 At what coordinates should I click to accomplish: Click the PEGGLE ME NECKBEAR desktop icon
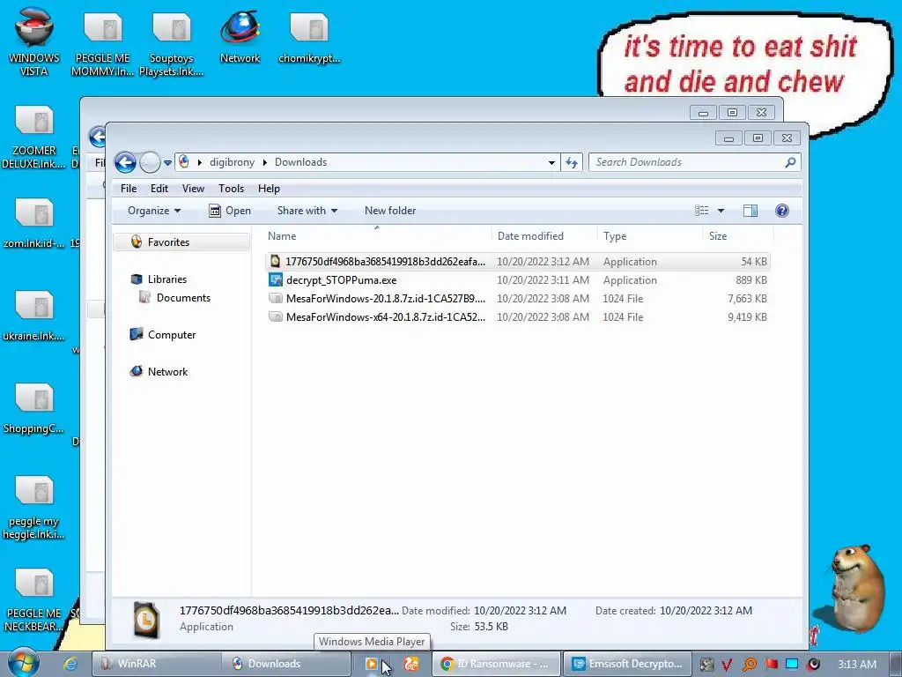point(34,599)
